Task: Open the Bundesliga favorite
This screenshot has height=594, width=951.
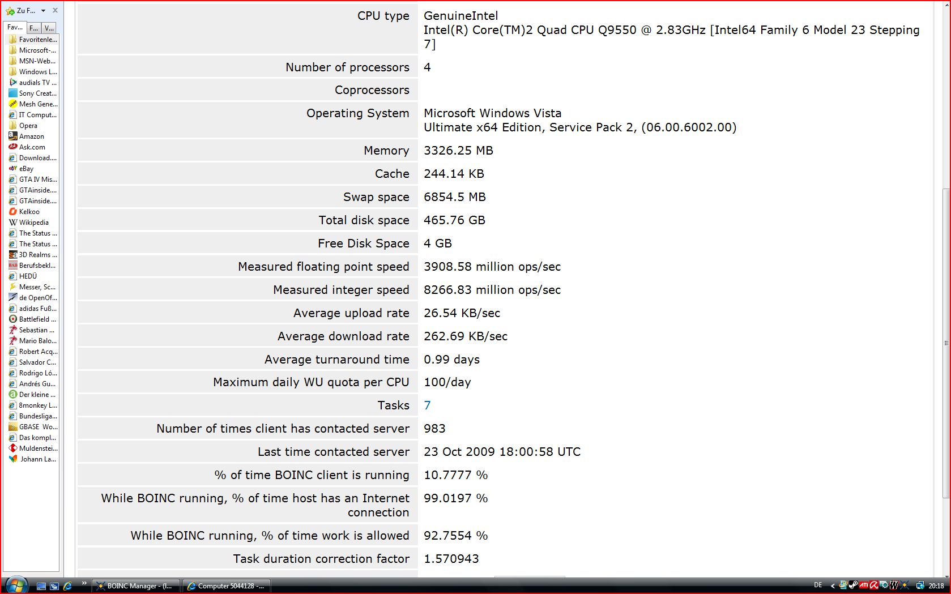Action: 33,416
